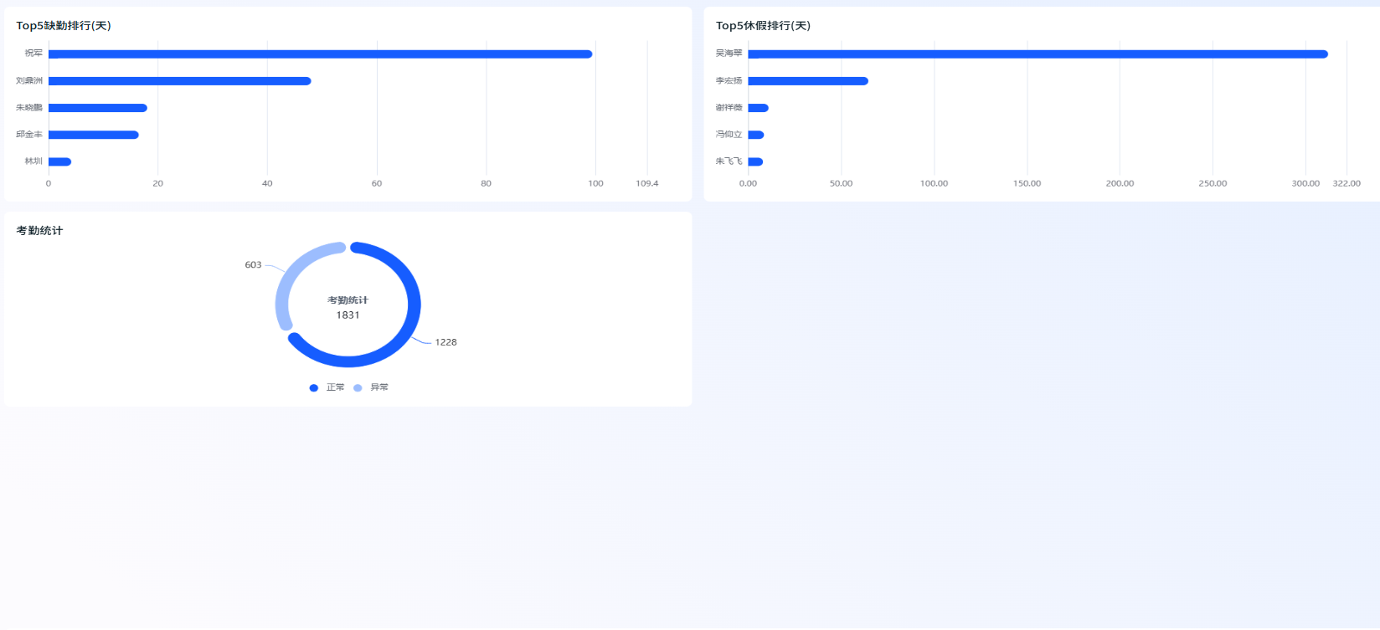Click the 吴海翠 leave bar
1380x630 pixels.
[x=1038, y=54]
